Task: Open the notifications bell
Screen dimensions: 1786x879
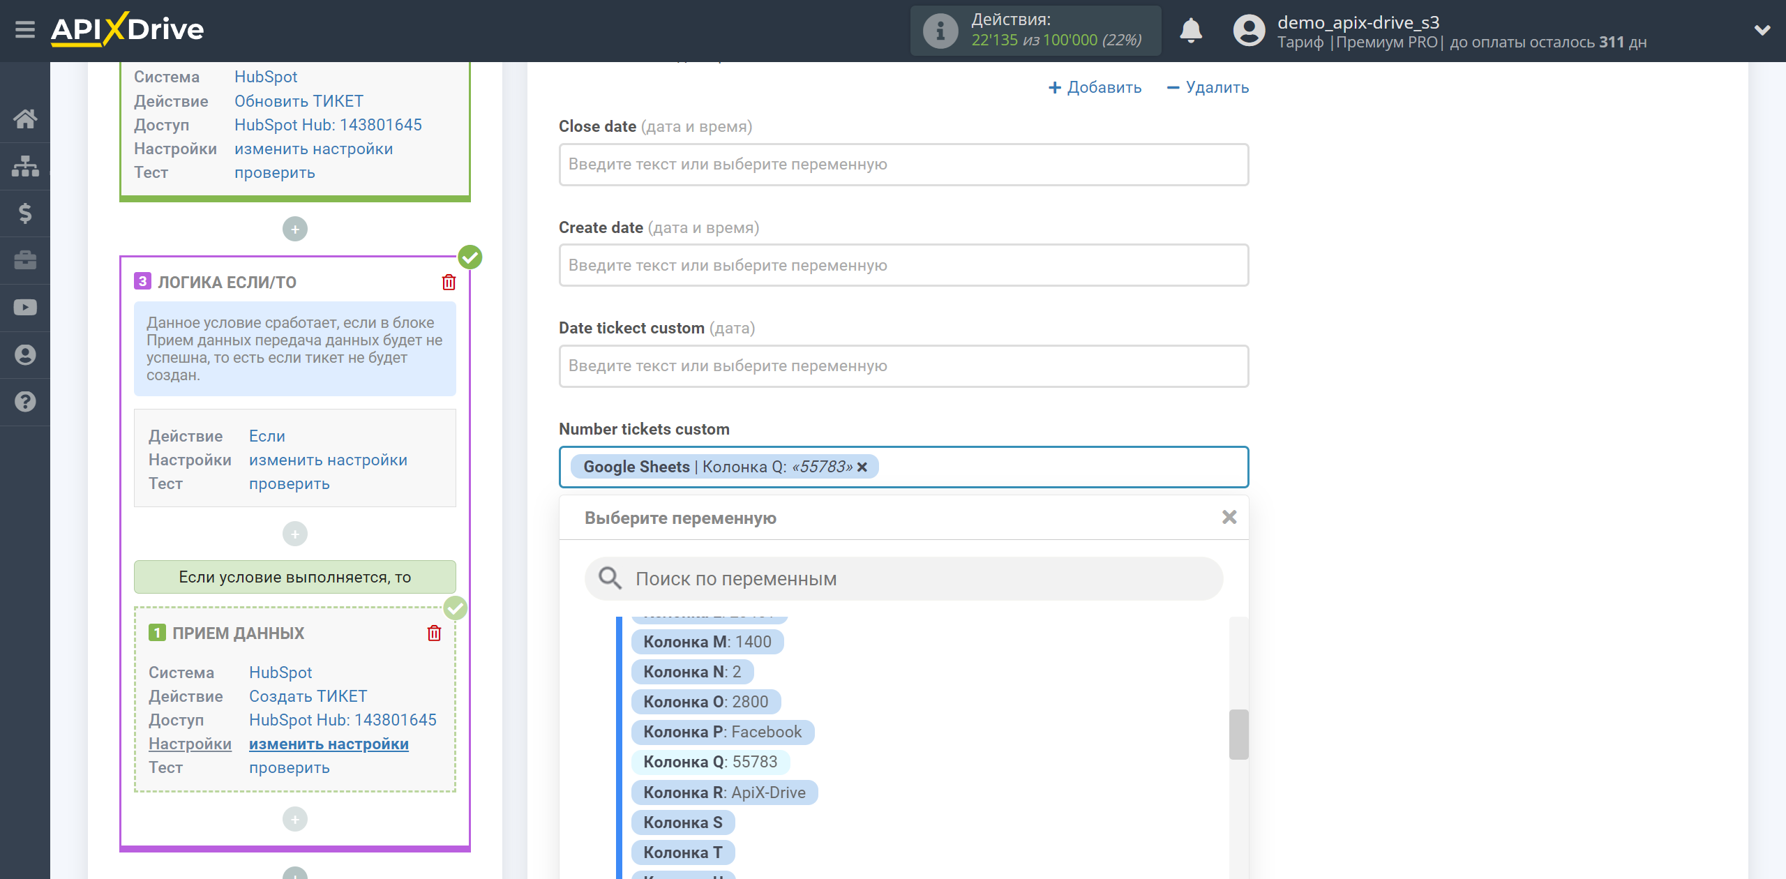Action: [1190, 31]
